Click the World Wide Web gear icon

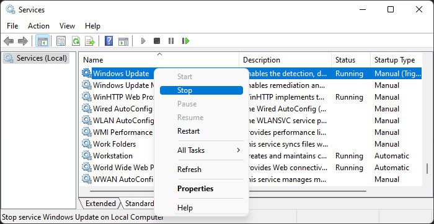click(87, 167)
